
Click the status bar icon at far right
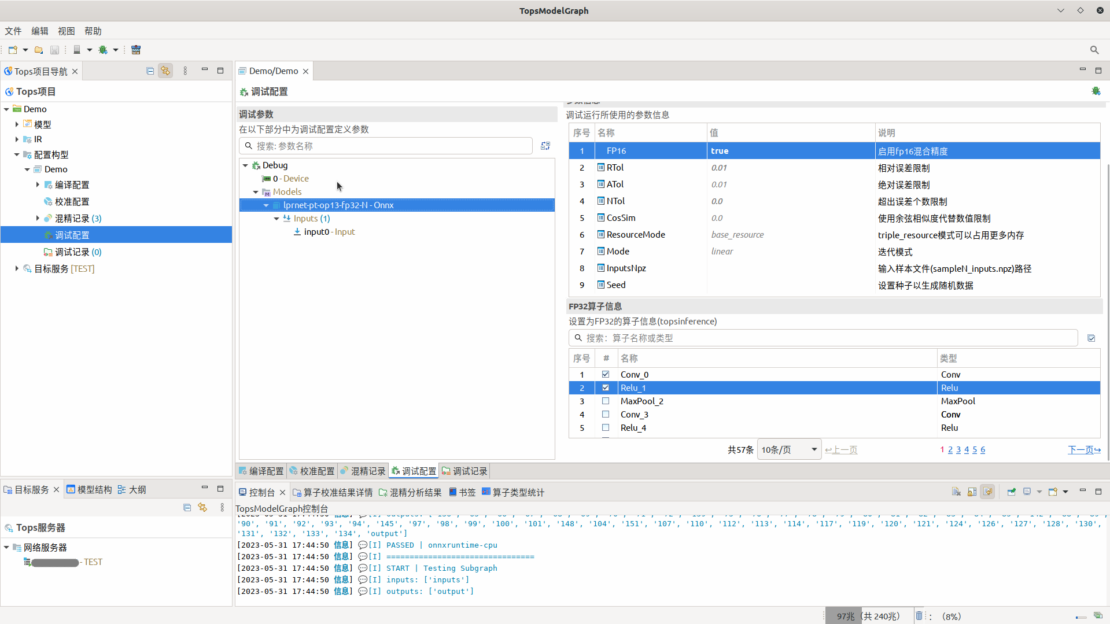1097,616
